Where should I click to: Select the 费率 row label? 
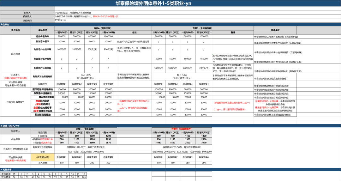coord(42,152)
